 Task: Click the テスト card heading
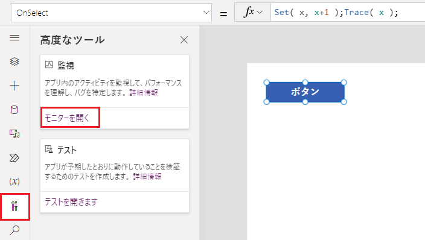click(x=67, y=150)
